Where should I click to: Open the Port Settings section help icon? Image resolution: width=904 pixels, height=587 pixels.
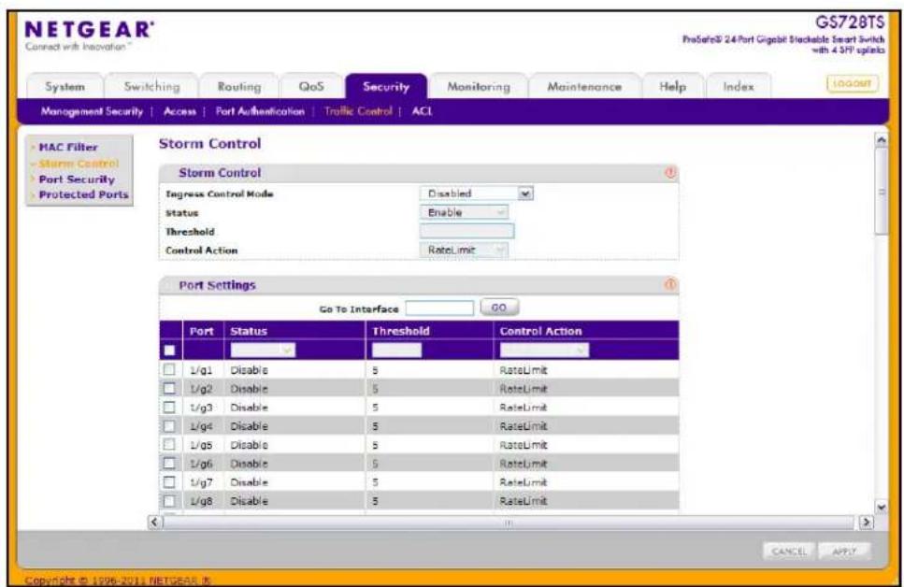(x=670, y=284)
